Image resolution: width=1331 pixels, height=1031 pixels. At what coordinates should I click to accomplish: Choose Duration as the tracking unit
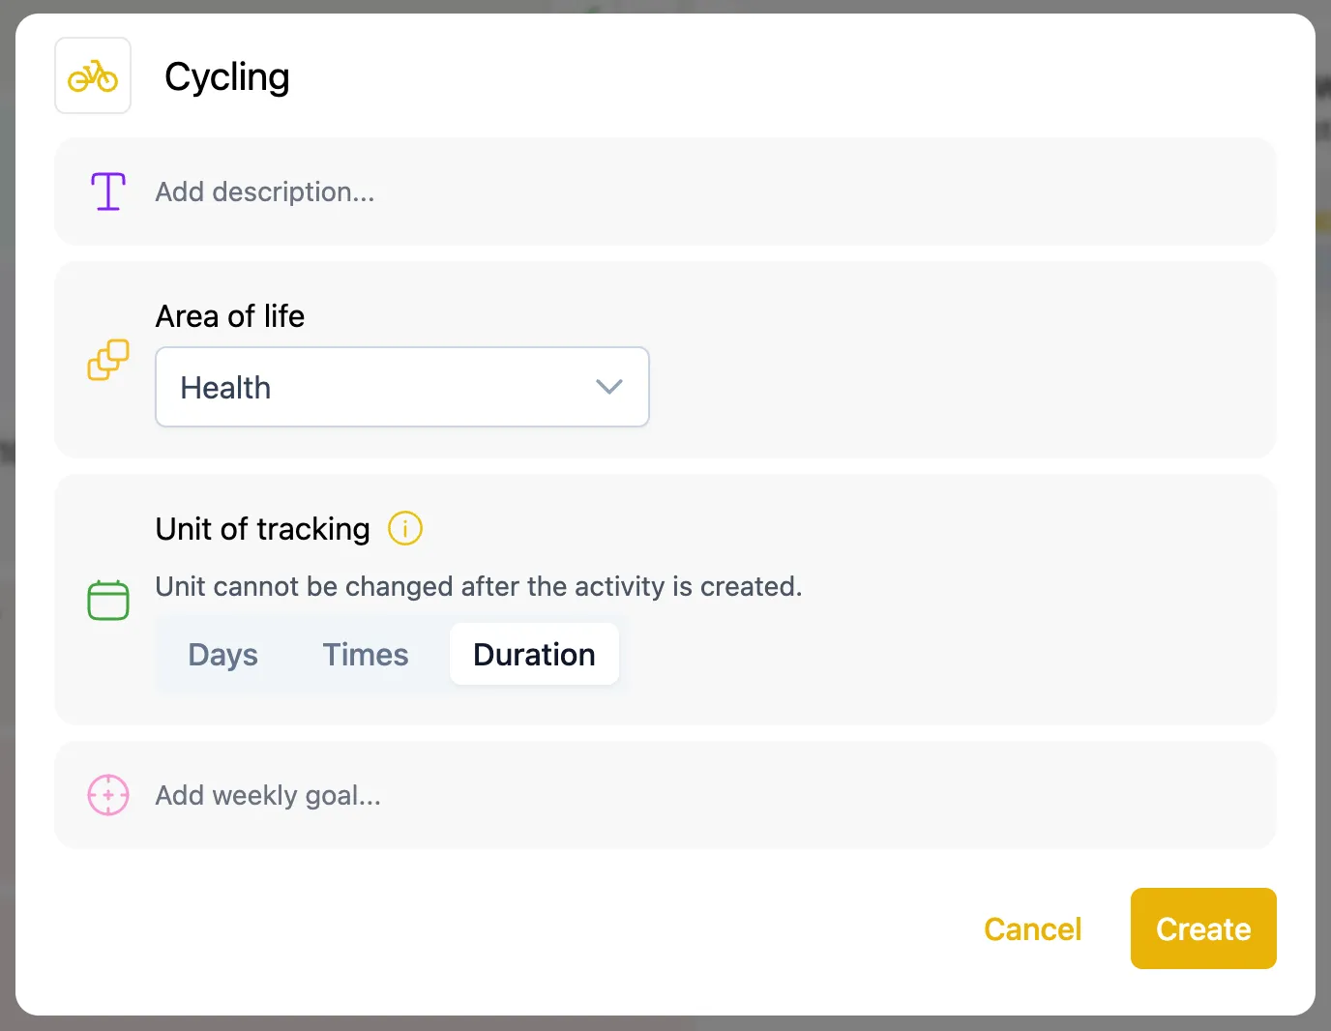point(534,655)
